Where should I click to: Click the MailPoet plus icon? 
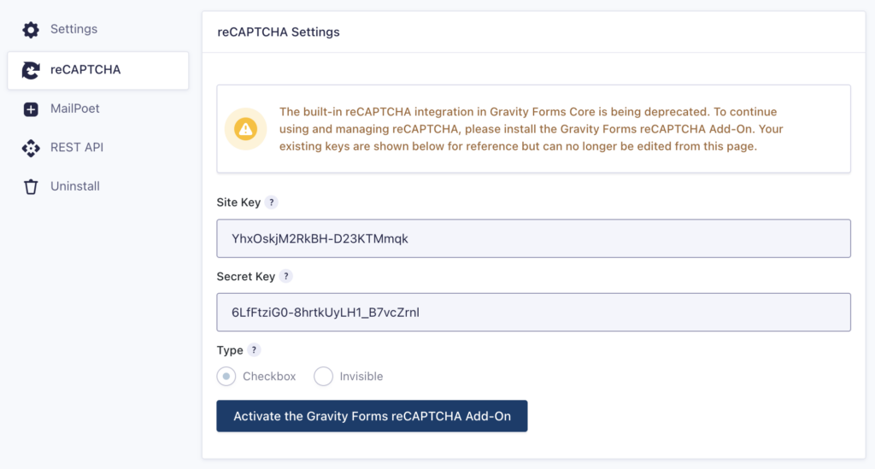click(x=31, y=109)
